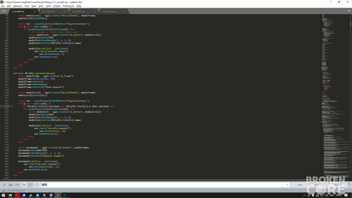The width and height of the screenshot is (352, 198).
Task: Open Discord from taskbar
Action: pos(24,195)
